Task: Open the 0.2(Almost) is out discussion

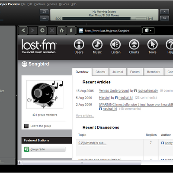Action: pos(92,143)
